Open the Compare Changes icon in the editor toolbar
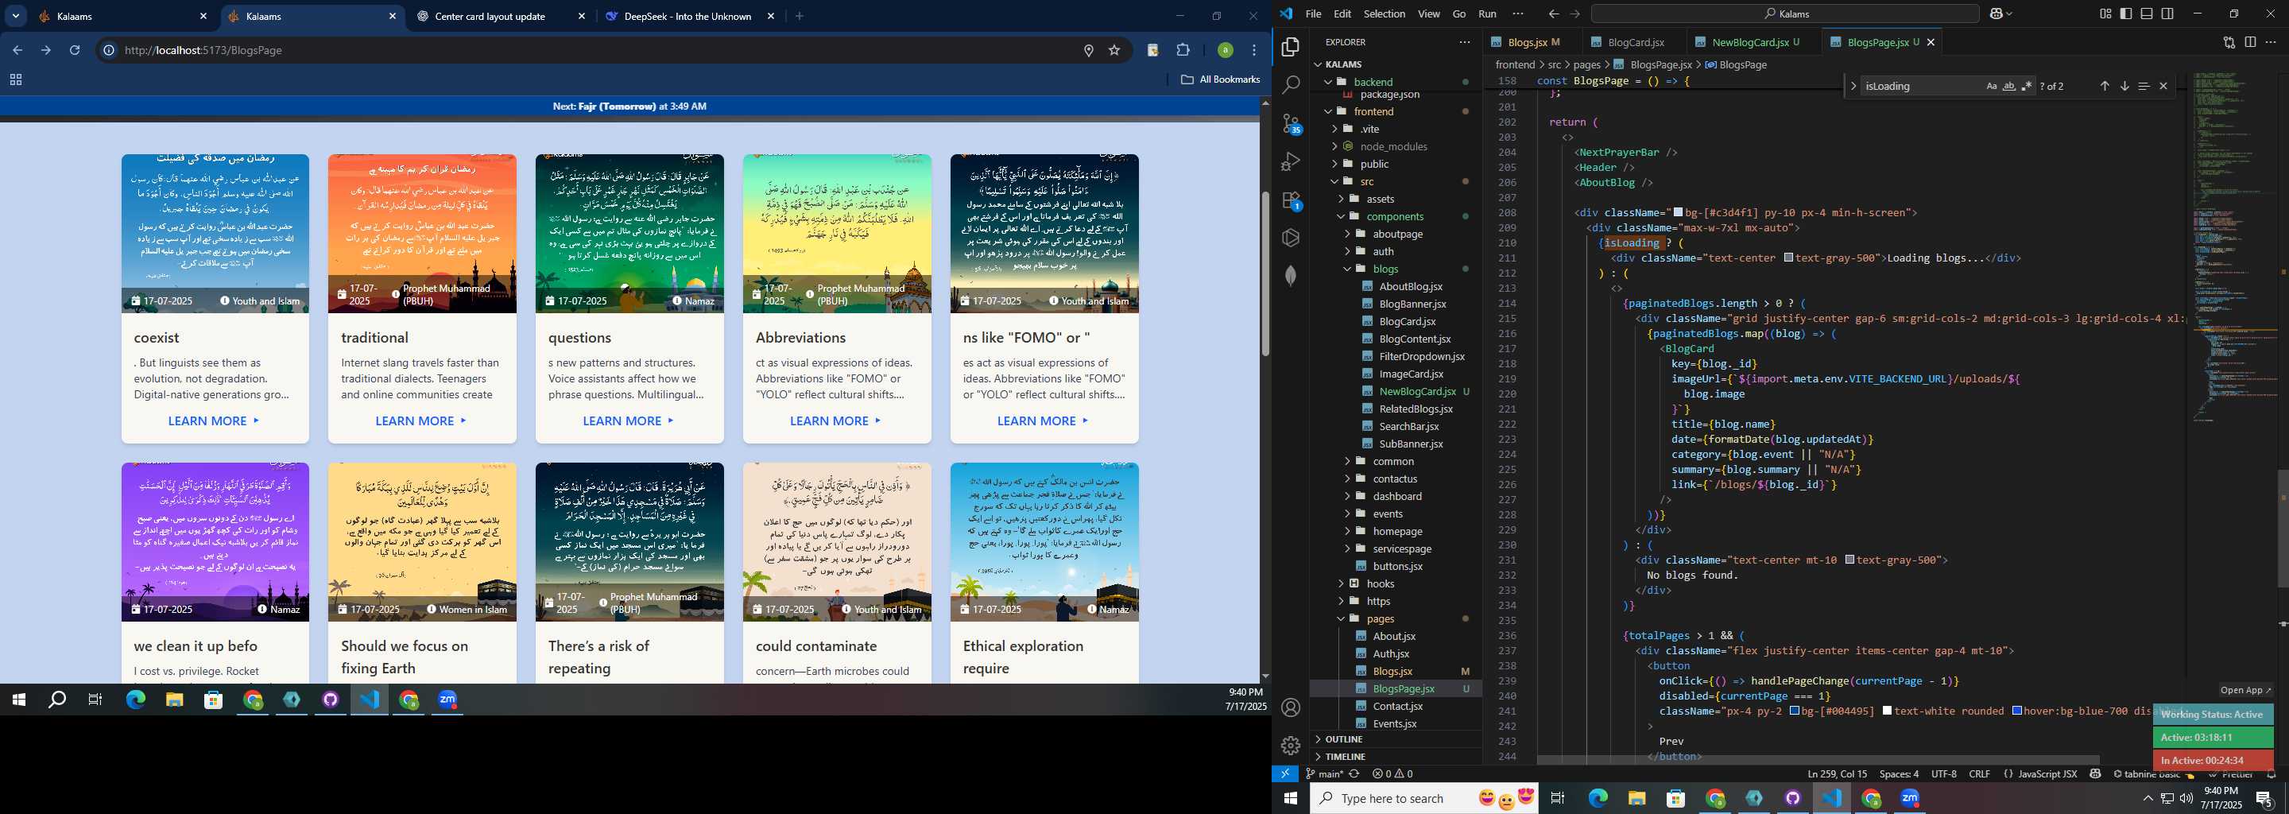Screen dimensions: 2289x814 [2229, 42]
